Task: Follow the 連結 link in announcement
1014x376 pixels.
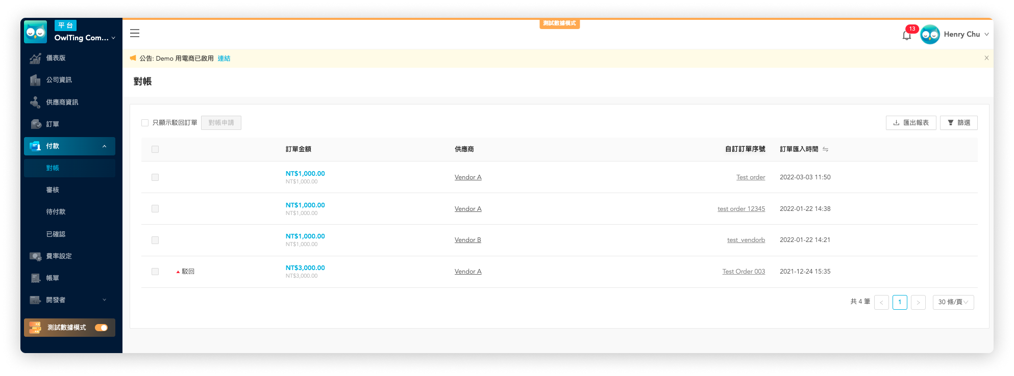Action: (x=224, y=59)
